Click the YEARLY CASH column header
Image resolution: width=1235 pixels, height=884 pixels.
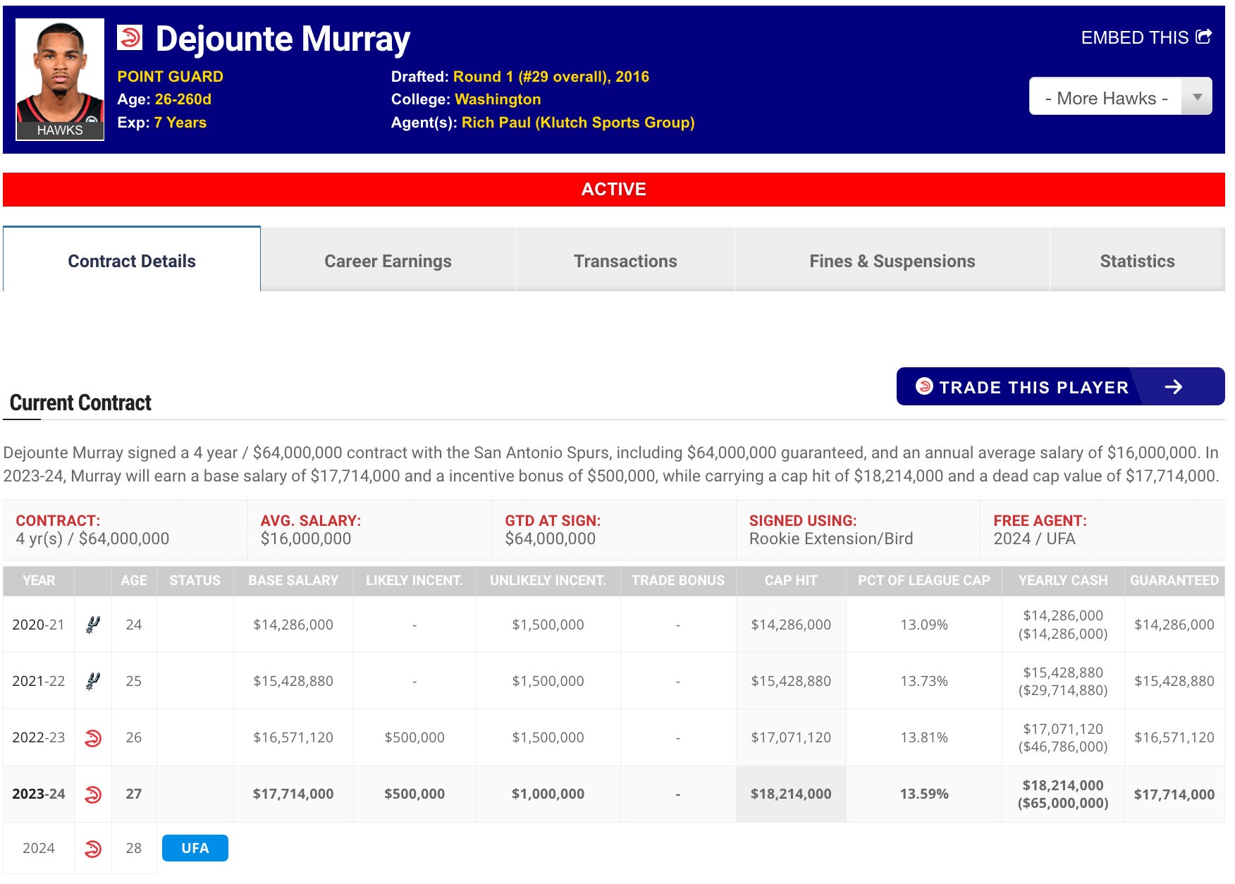(1063, 580)
